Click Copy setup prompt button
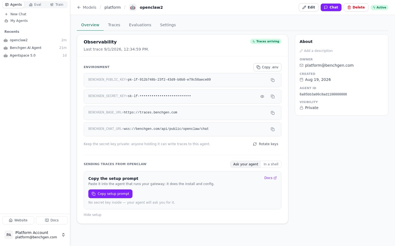395x246 pixels. [110, 194]
